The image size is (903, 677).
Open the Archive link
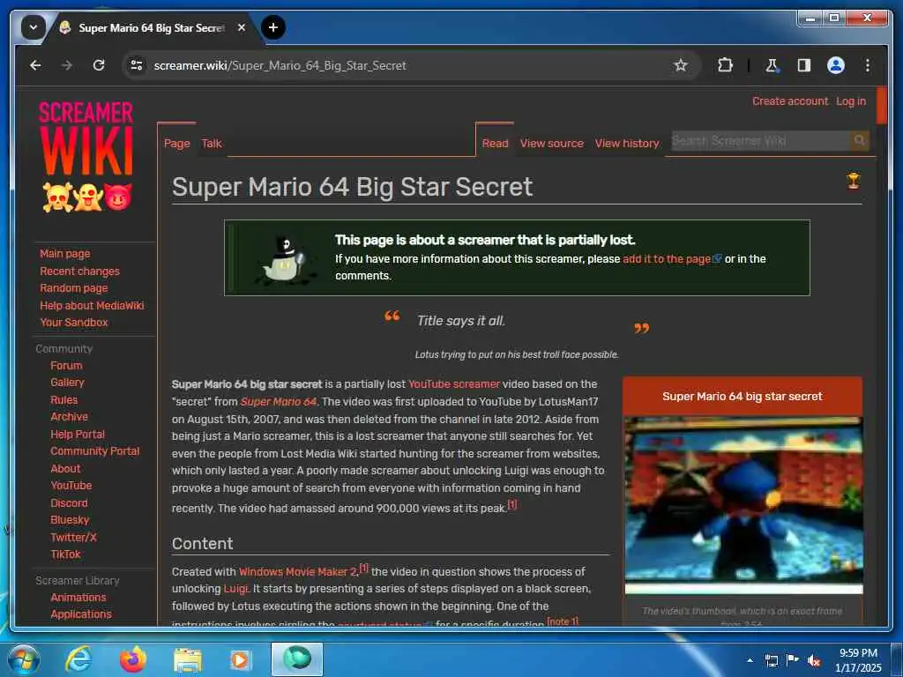[x=69, y=417]
